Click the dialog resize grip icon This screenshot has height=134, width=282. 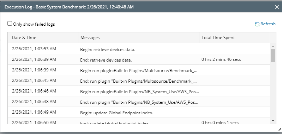coord(280,129)
